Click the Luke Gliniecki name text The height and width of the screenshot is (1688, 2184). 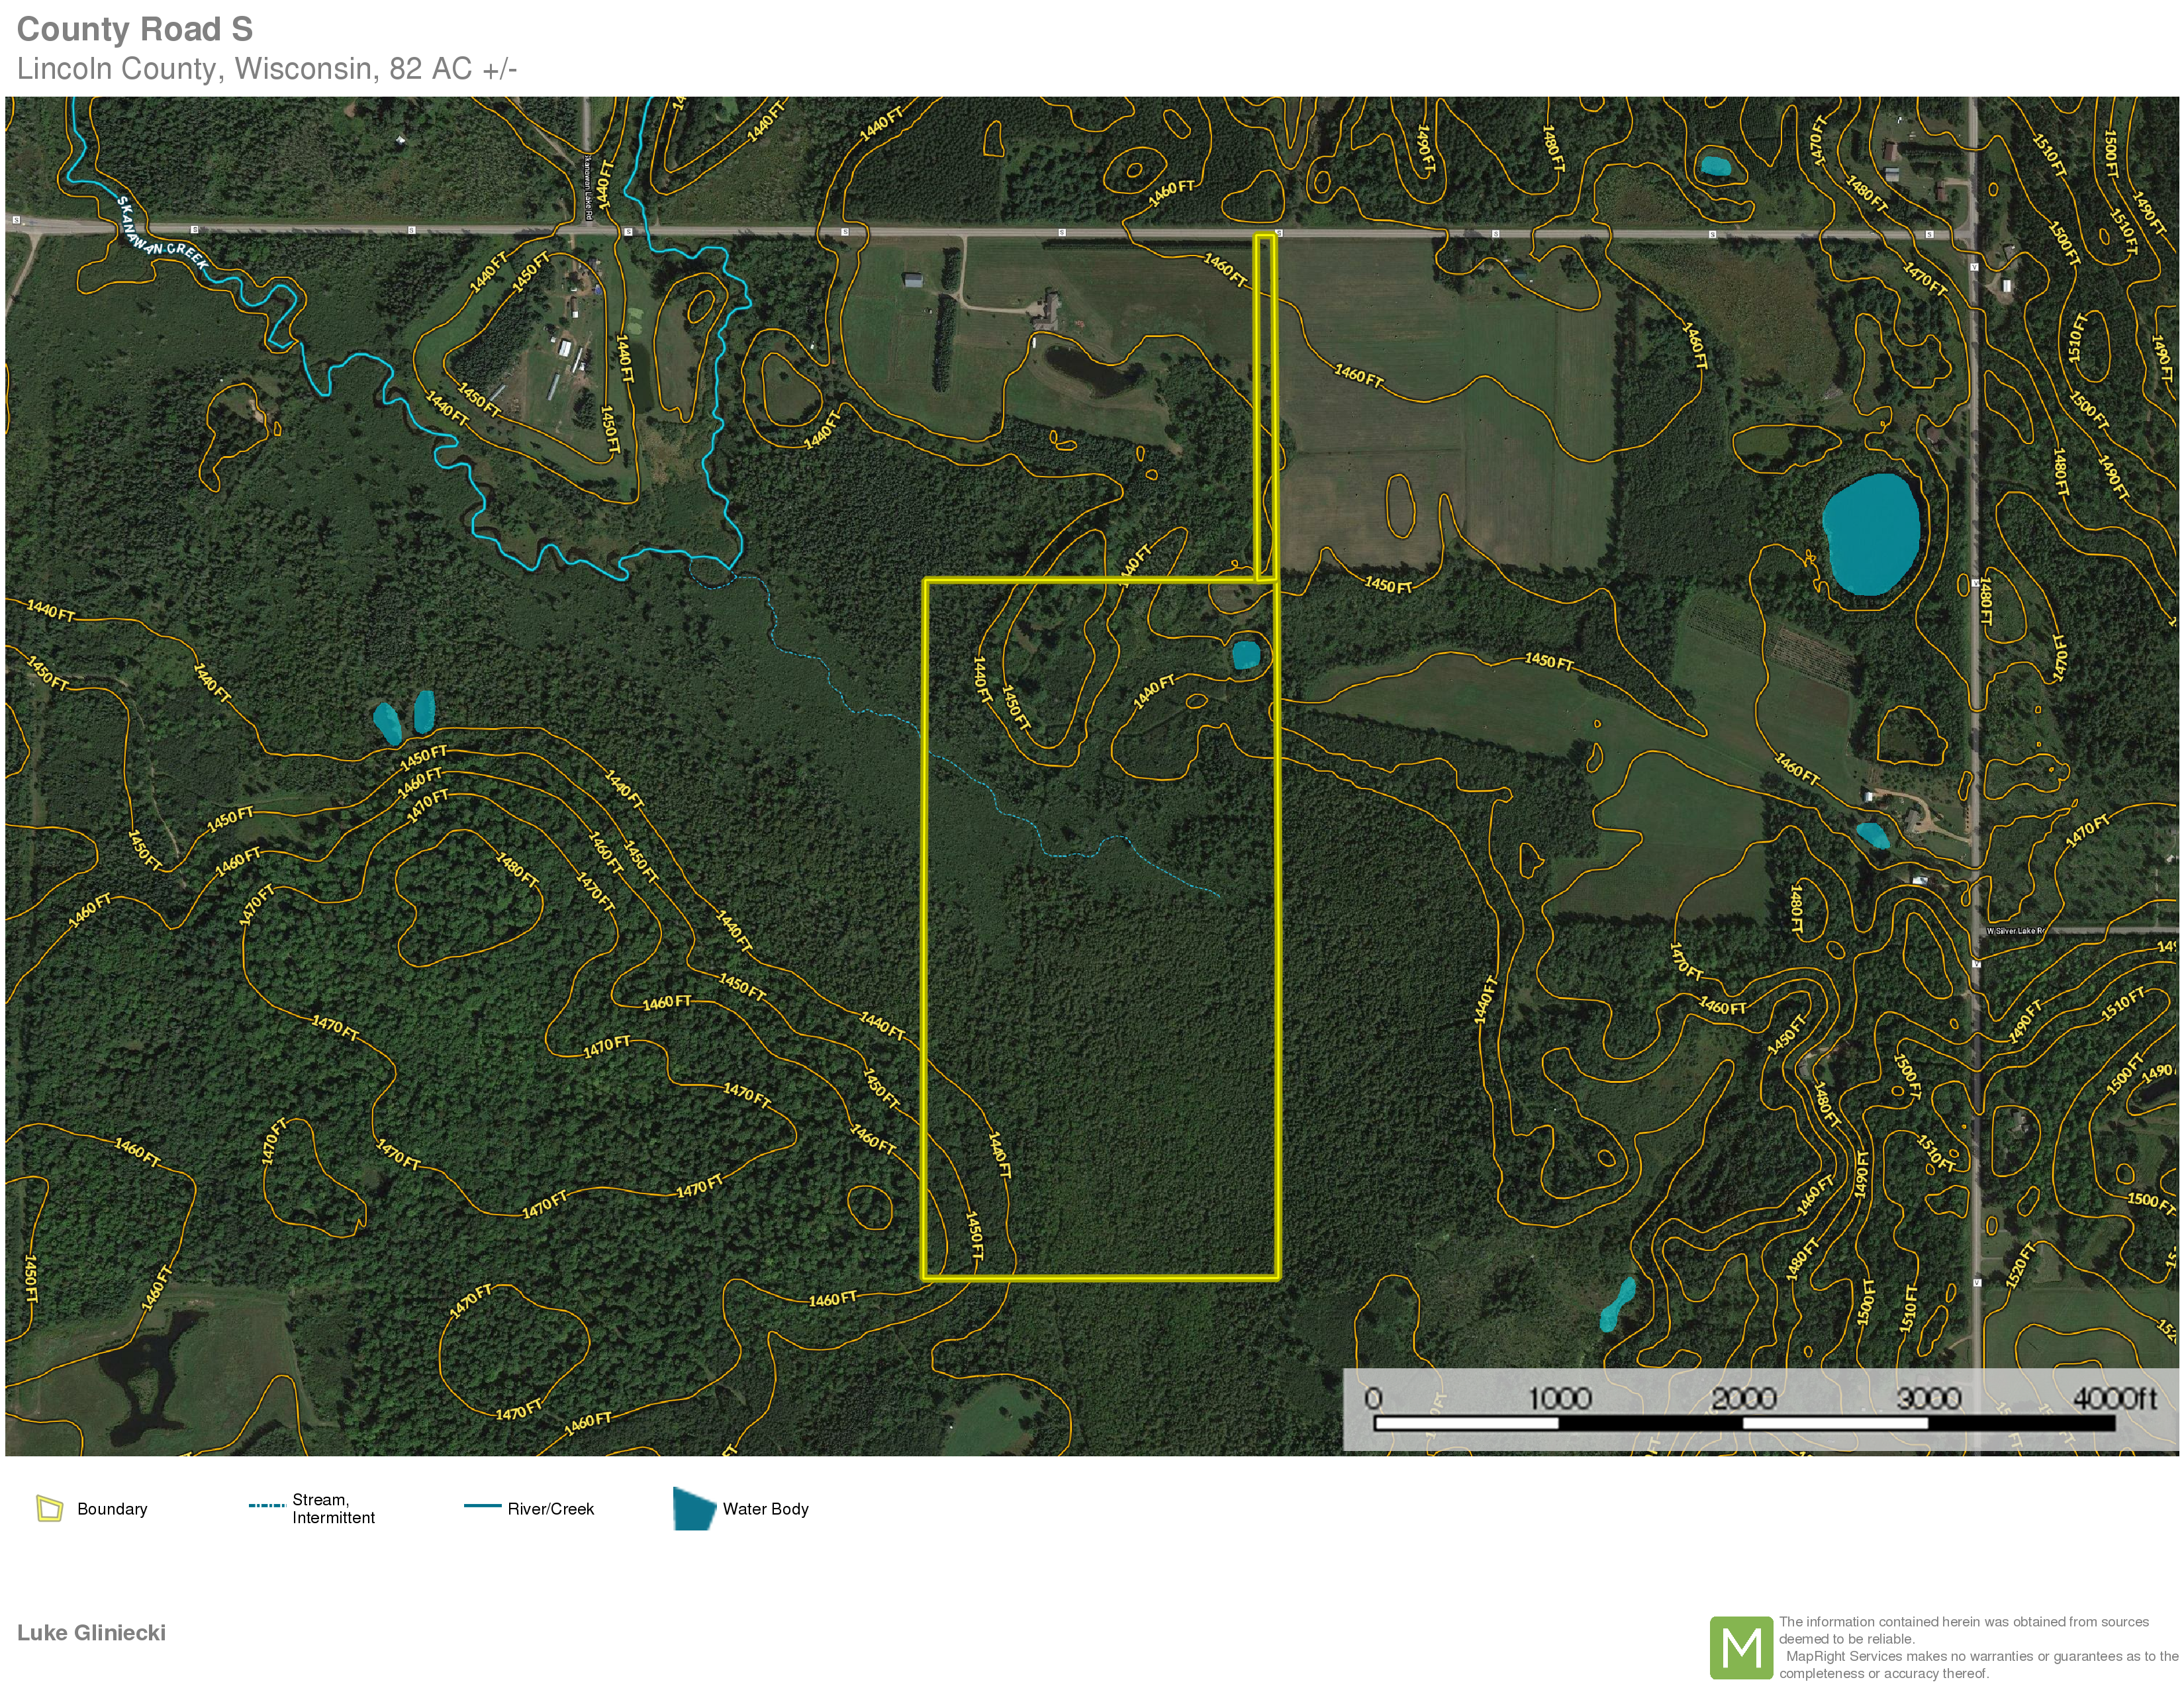tap(91, 1633)
